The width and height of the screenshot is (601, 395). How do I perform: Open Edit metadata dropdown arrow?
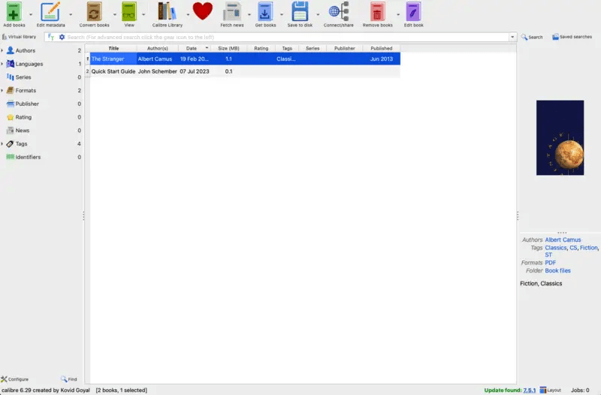point(71,14)
